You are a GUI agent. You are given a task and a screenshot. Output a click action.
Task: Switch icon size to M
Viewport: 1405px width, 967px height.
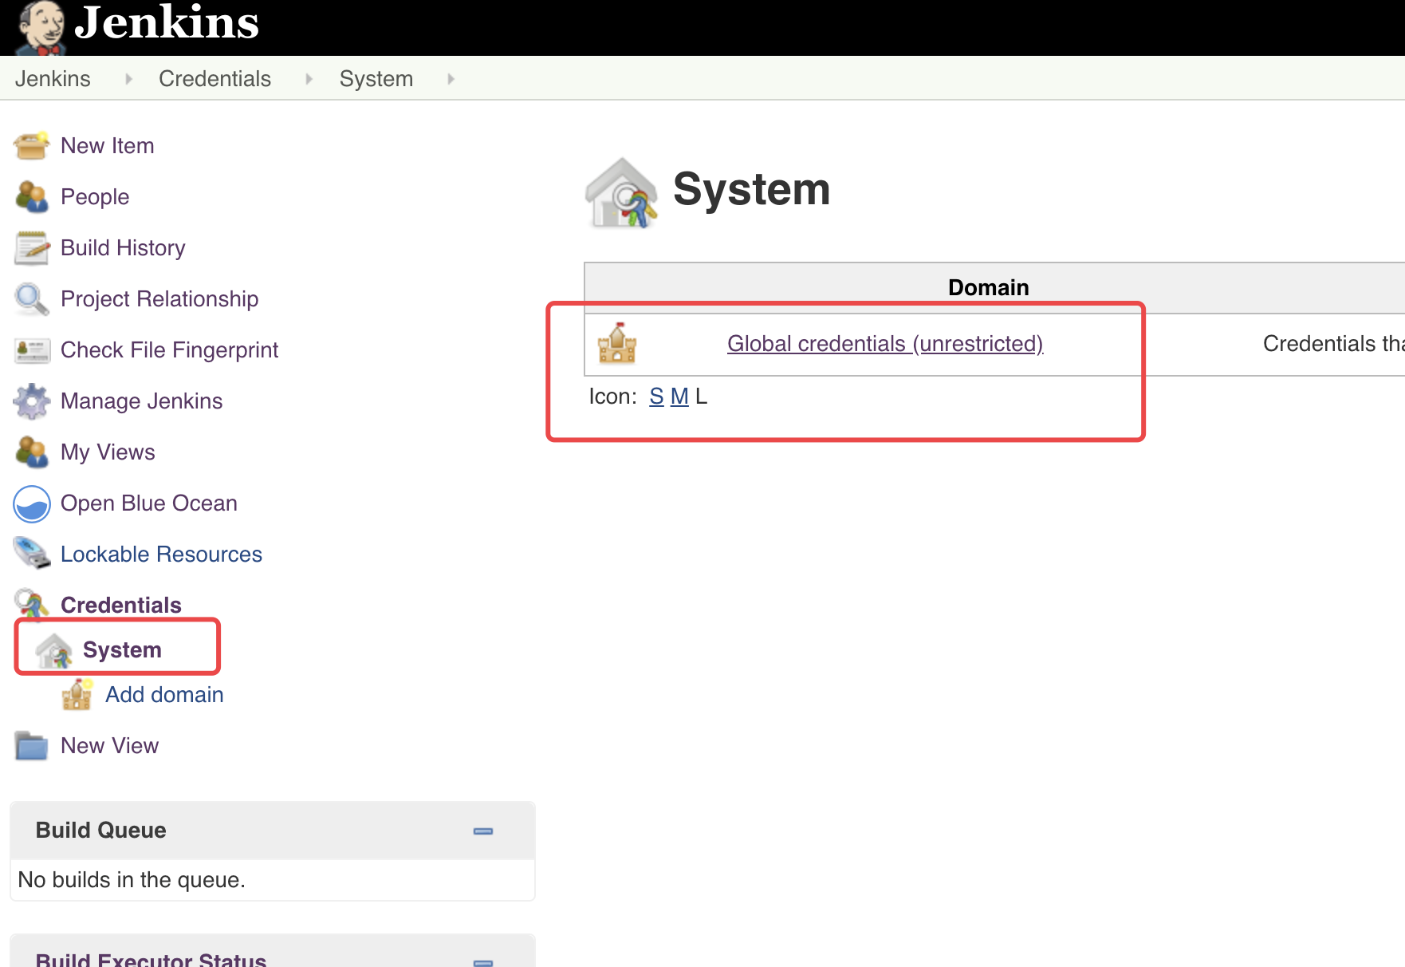point(679,397)
